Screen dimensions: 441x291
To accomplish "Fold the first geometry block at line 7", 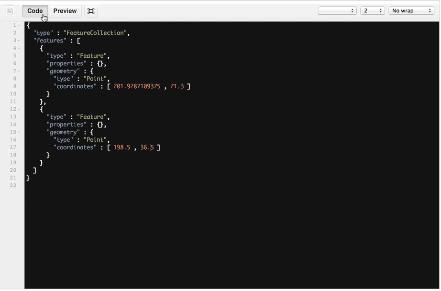I will pos(19,71).
